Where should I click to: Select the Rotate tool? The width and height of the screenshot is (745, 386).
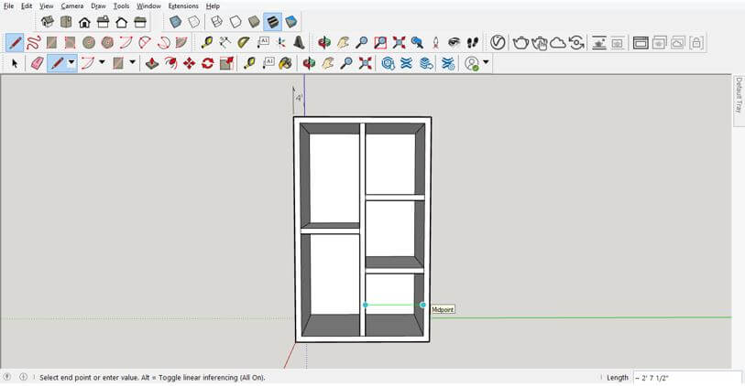point(208,63)
